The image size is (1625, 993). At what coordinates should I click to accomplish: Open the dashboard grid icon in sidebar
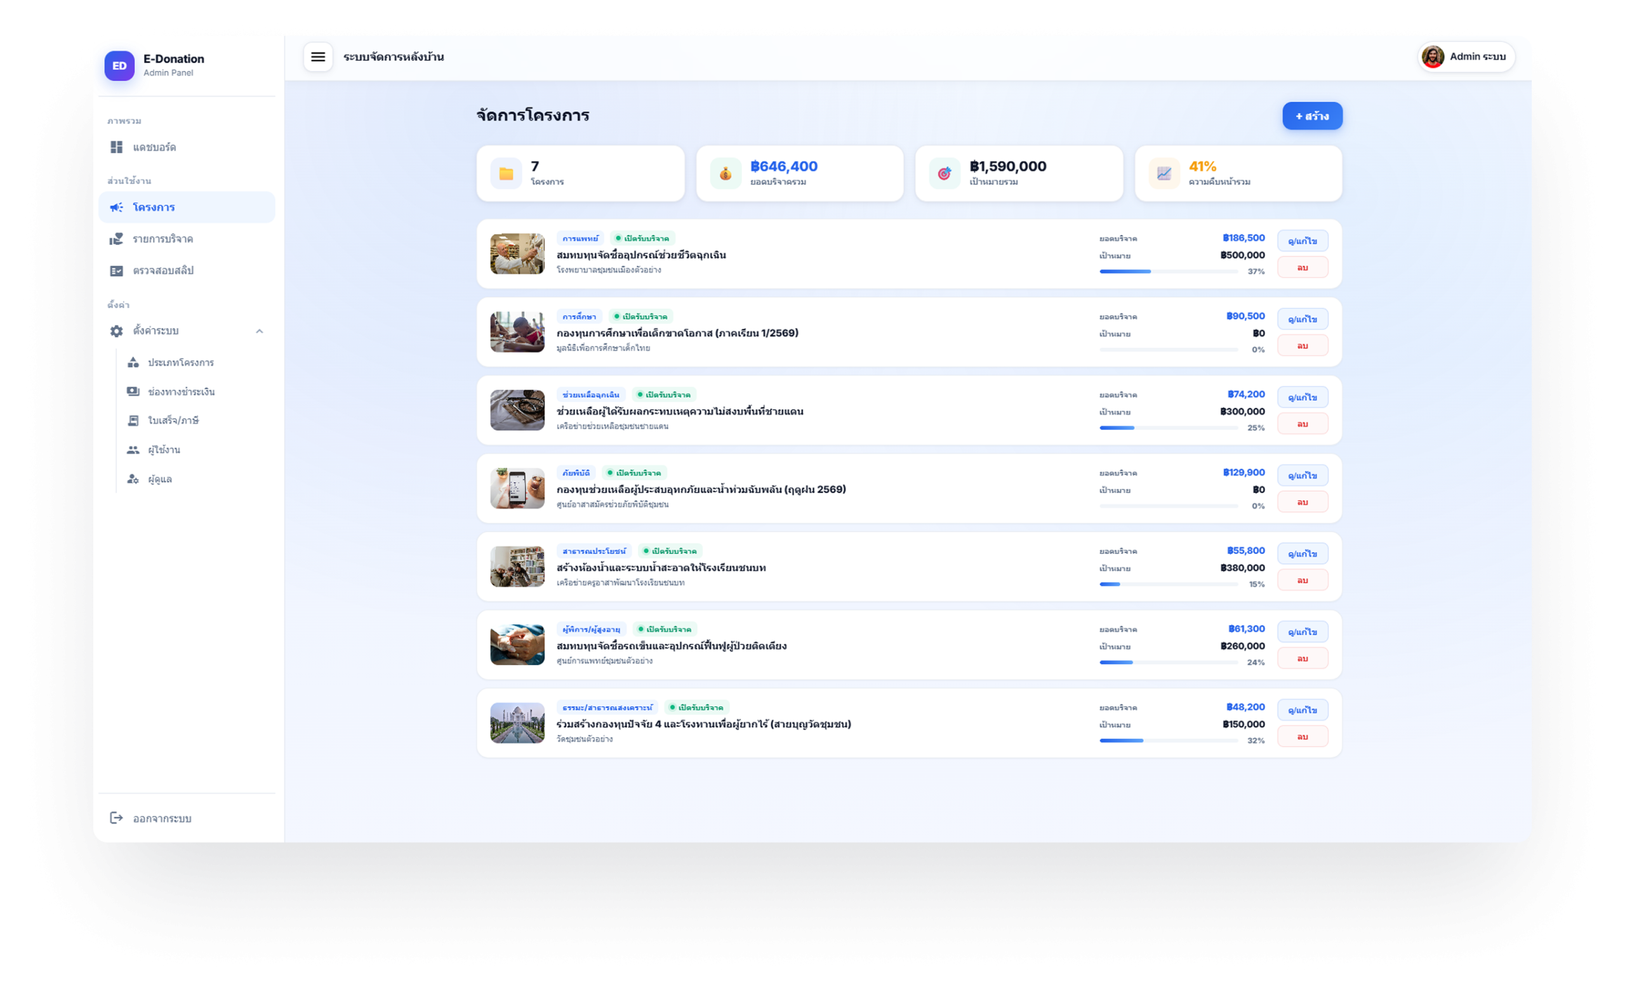pos(117,147)
